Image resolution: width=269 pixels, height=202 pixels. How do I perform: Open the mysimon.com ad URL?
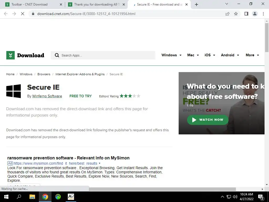pyautogui.click(x=55, y=163)
